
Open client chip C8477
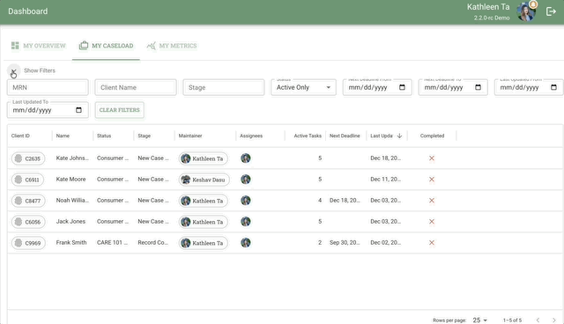28,201
